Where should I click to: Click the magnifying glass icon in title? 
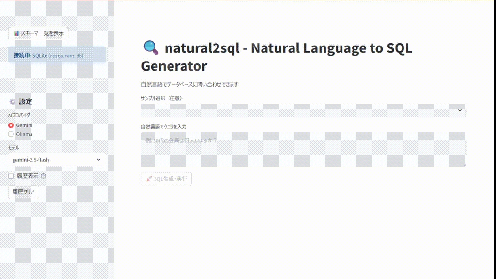(x=151, y=48)
